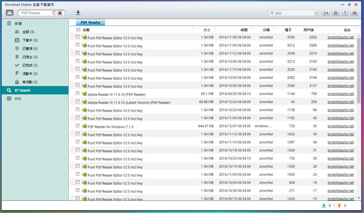Click the download arrow toolbar icon
Viewport: 364px width, 213px height.
point(78,13)
